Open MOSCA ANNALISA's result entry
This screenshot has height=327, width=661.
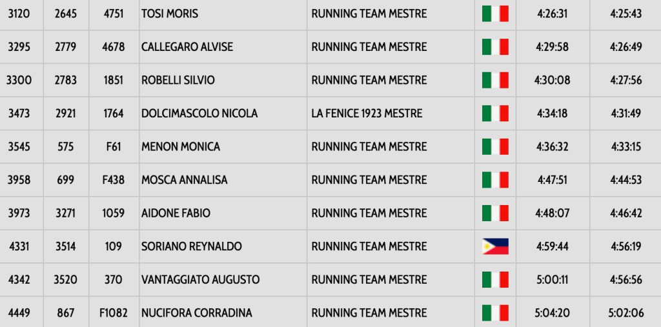click(x=185, y=180)
